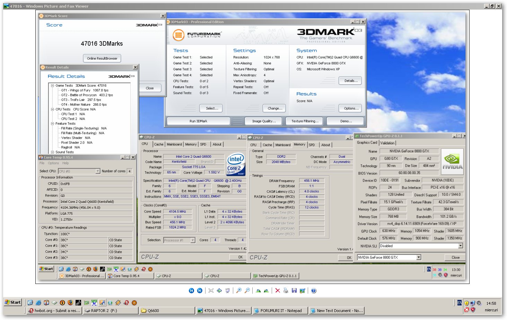Click Change... under Settings in 3DMark03
This screenshot has height=320, width=507.
point(275,108)
